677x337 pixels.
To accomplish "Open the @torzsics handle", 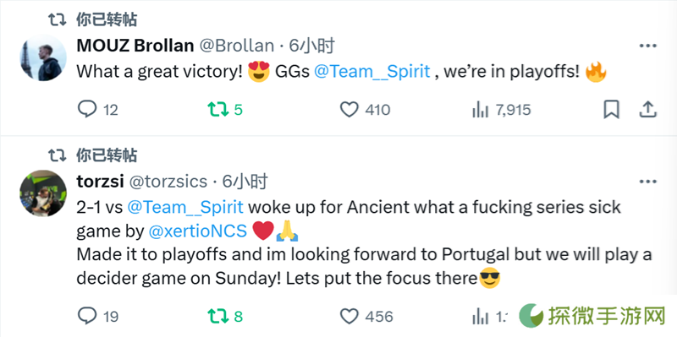I will pos(168,182).
